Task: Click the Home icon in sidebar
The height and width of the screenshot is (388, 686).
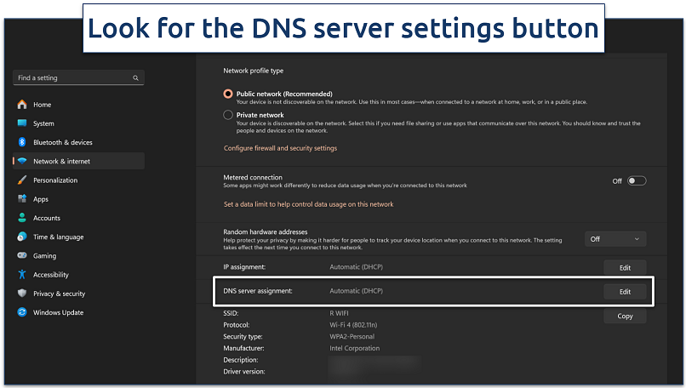Action: [22, 105]
